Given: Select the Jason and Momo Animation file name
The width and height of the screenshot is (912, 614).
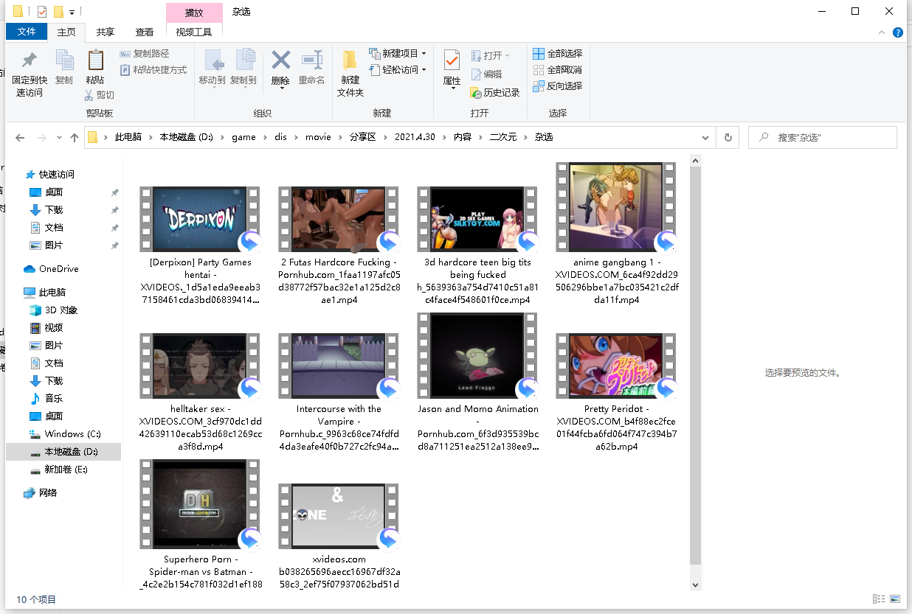Looking at the screenshot, I should coord(478,428).
